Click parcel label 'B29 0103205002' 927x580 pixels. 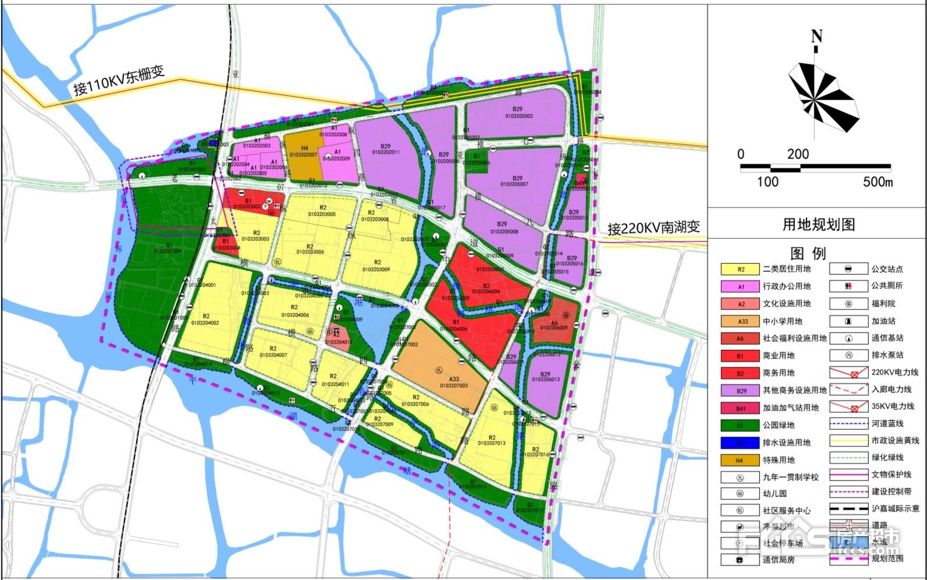tap(518, 112)
